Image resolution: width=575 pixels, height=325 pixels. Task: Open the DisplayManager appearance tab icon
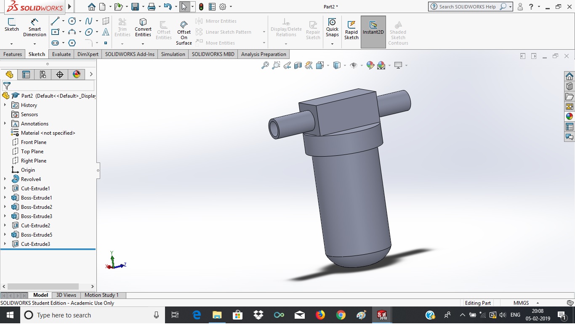pyautogui.click(x=76, y=75)
